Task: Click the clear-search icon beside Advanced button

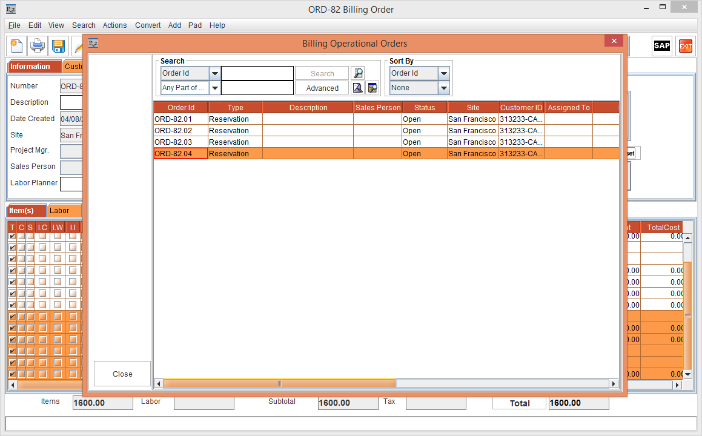Action: click(358, 88)
